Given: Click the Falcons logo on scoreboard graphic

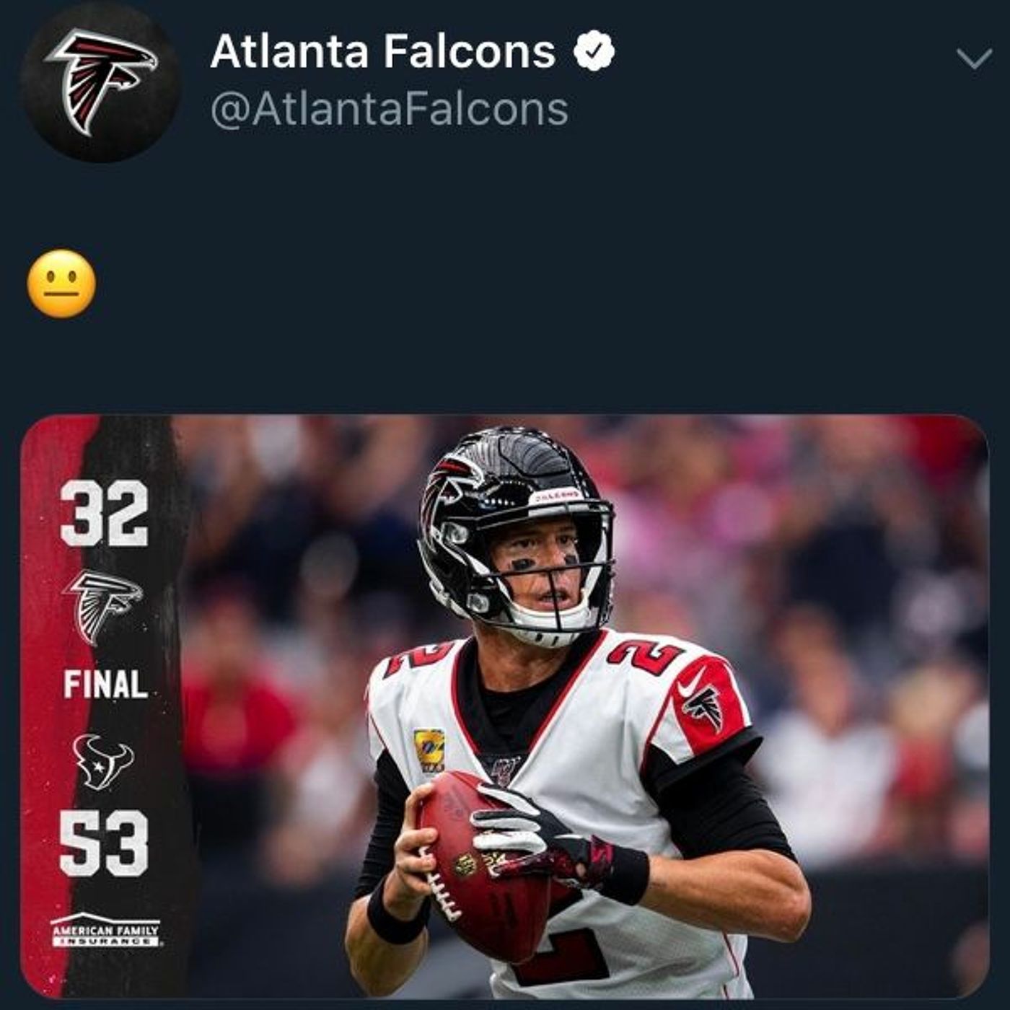Looking at the screenshot, I should [104, 606].
